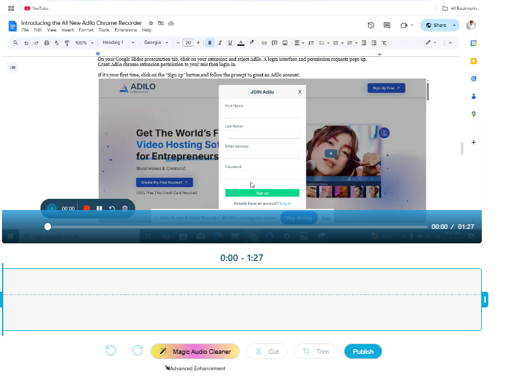
Task: Click the paint format icon
Action: [x=67, y=43]
